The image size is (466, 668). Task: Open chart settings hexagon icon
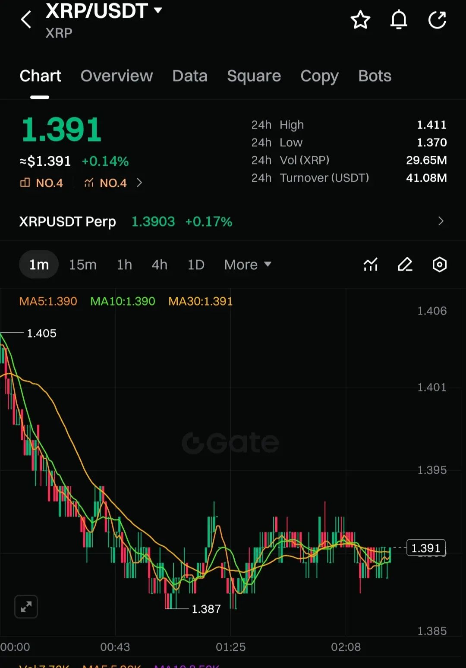[439, 265]
